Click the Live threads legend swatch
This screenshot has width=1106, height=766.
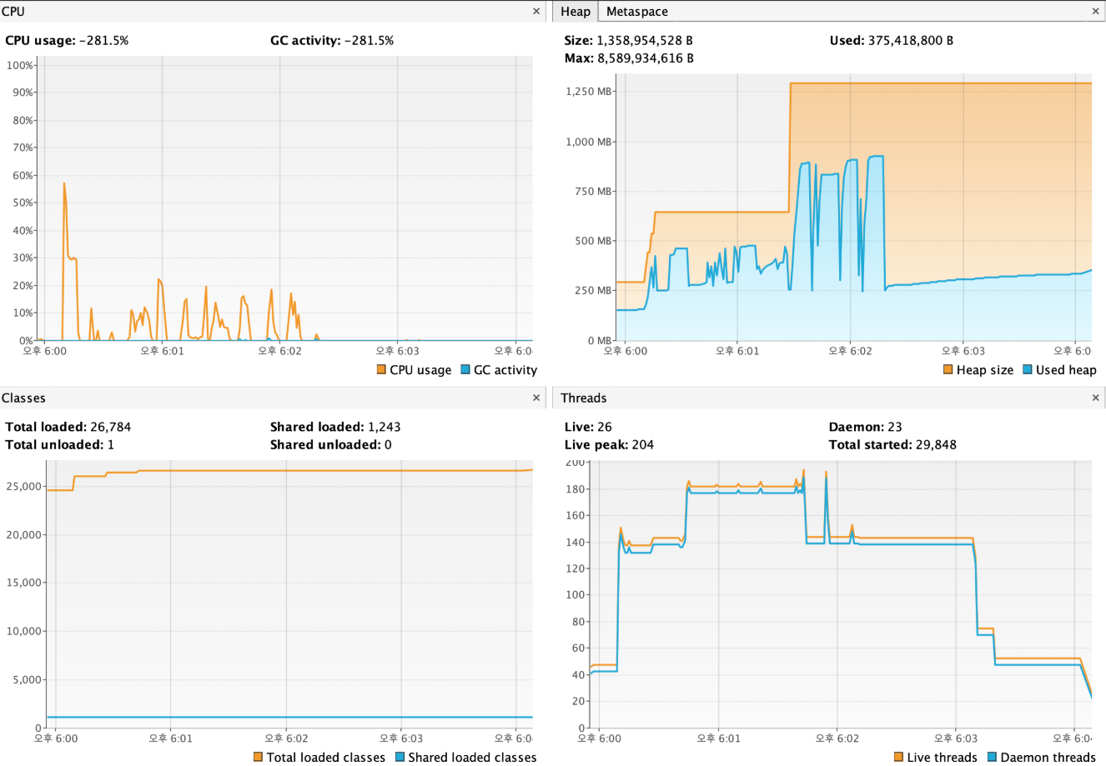898,757
